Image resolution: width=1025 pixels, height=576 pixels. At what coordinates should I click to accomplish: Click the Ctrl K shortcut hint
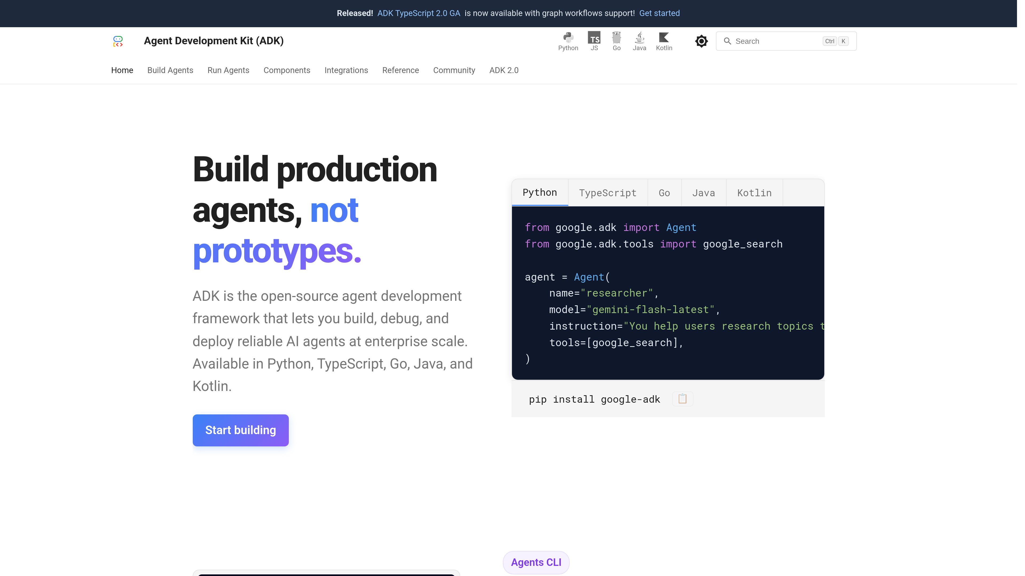click(x=835, y=41)
